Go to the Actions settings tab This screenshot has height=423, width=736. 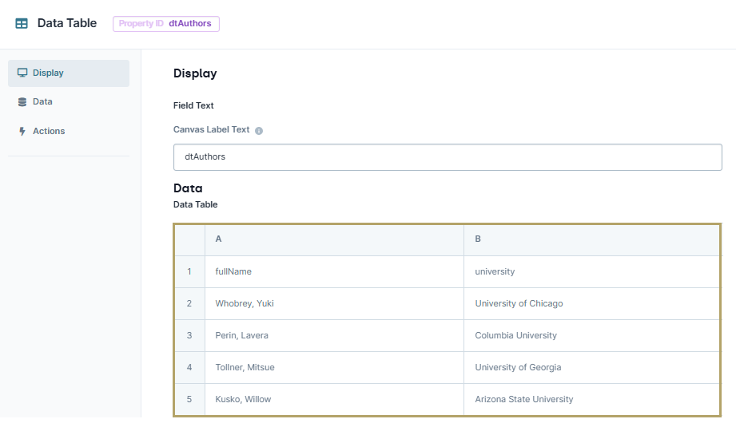pyautogui.click(x=69, y=132)
